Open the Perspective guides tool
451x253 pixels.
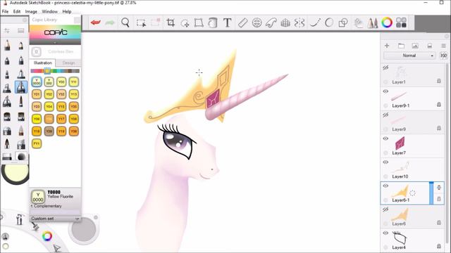(285, 22)
